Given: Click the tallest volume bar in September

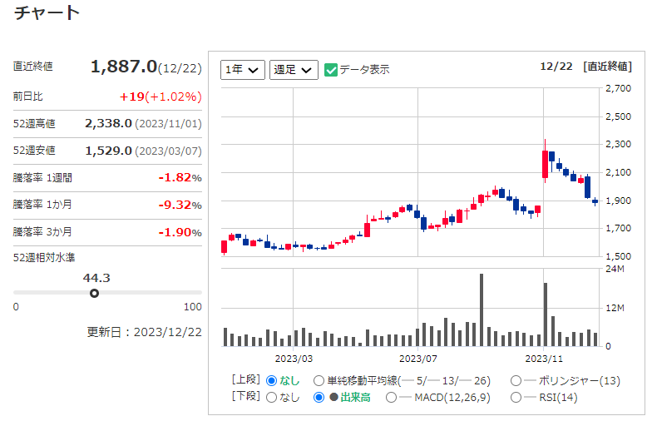Looking at the screenshot, I should pyautogui.click(x=482, y=310).
